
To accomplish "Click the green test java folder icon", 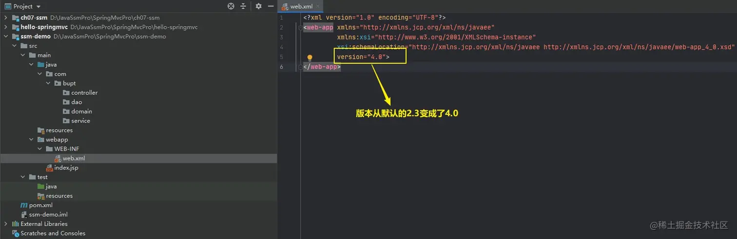I will 41,186.
